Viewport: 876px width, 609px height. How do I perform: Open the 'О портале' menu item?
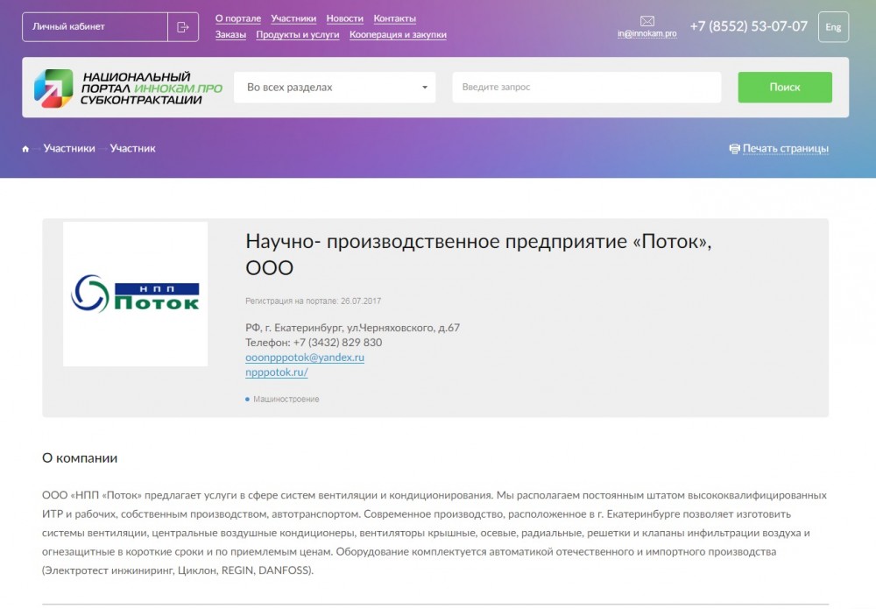coord(237,18)
